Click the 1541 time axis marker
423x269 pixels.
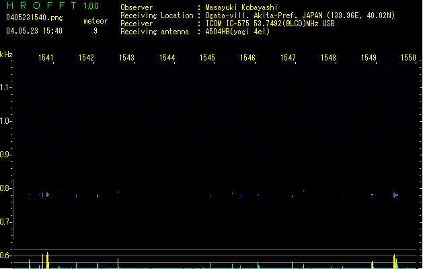pos(46,58)
